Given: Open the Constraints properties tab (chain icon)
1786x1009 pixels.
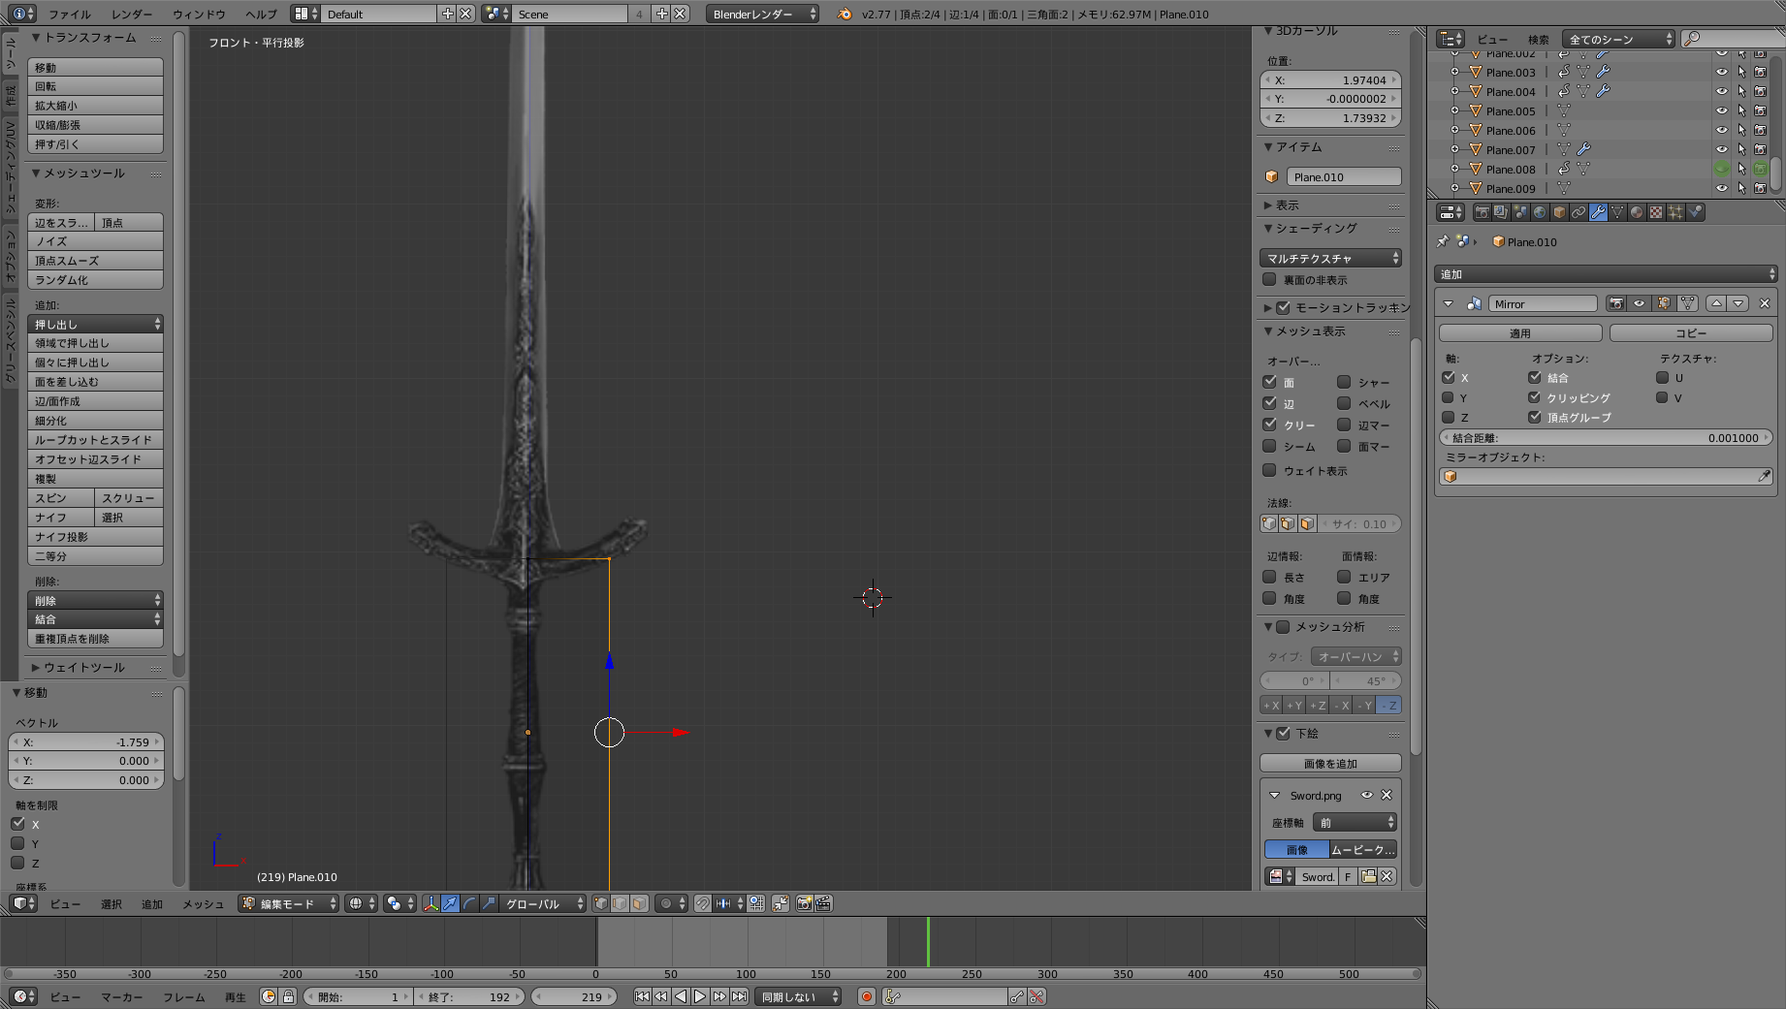Looking at the screenshot, I should point(1579,212).
